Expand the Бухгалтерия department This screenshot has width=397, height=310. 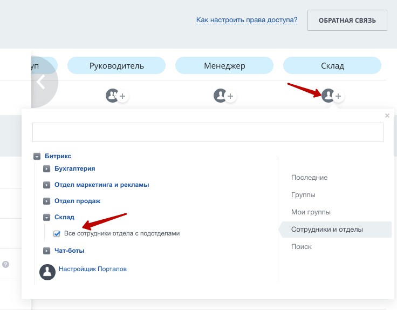[x=47, y=169]
